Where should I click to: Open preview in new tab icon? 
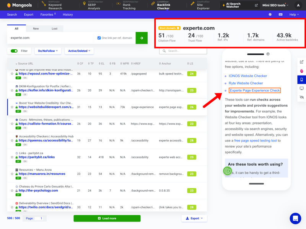(301, 62)
